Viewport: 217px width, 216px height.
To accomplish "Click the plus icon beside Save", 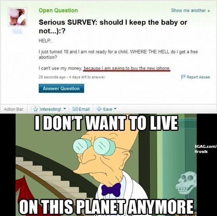I will [x=99, y=109].
